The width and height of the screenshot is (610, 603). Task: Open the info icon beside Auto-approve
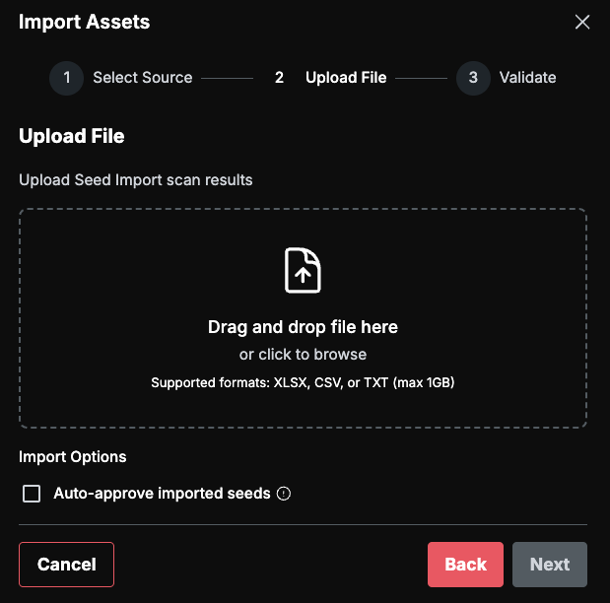click(284, 494)
